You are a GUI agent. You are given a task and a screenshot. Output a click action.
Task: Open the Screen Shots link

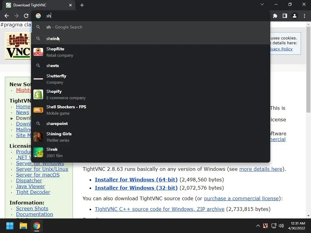pos(32,208)
